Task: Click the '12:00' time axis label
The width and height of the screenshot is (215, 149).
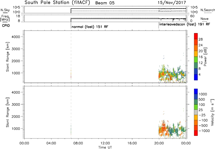Action: (105, 143)
